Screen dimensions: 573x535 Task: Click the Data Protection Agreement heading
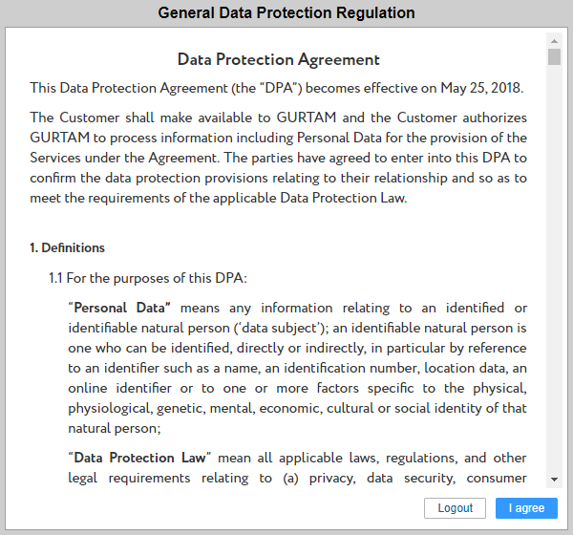pos(279,59)
